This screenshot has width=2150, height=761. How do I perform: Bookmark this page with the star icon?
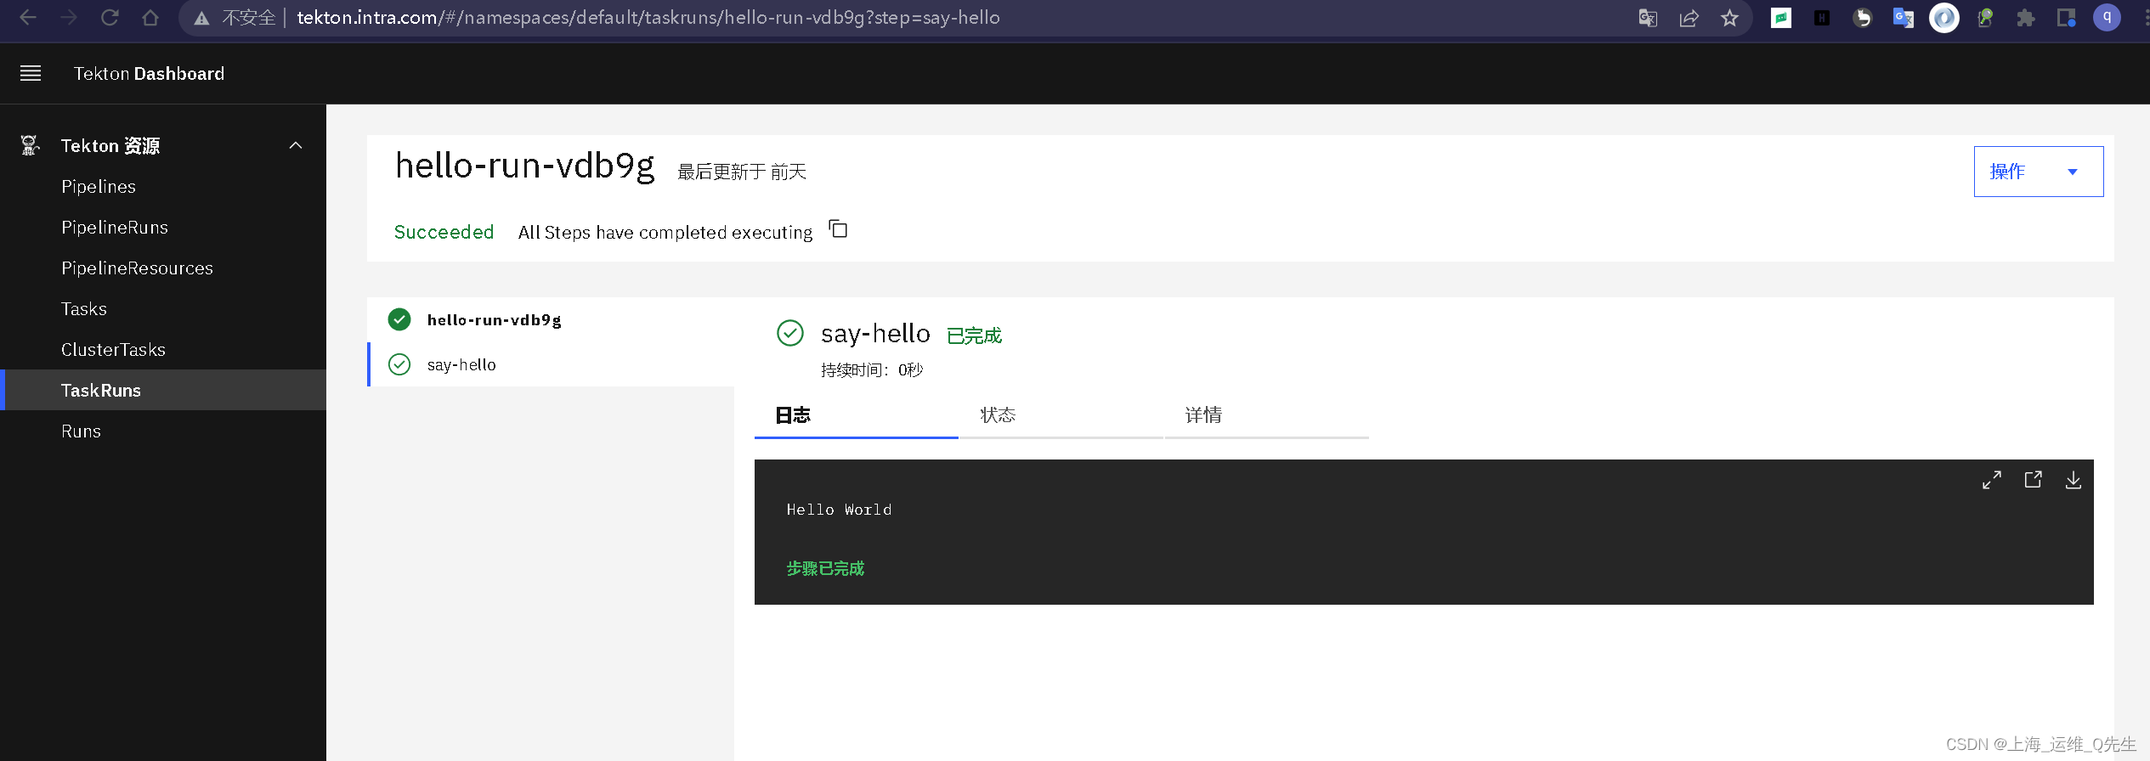pyautogui.click(x=1729, y=18)
